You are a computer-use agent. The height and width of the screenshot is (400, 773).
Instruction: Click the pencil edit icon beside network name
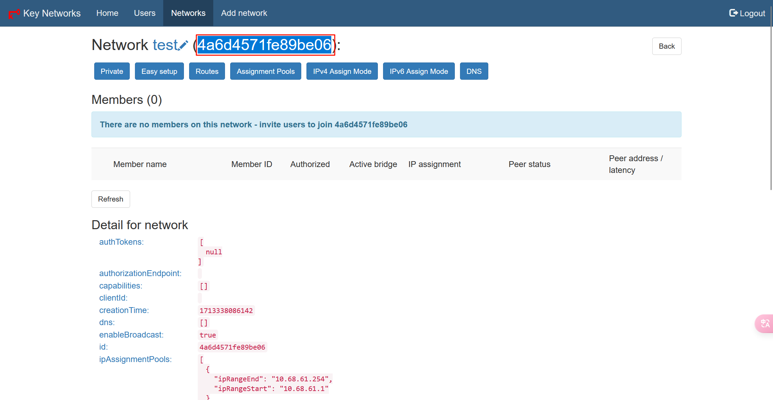(183, 45)
